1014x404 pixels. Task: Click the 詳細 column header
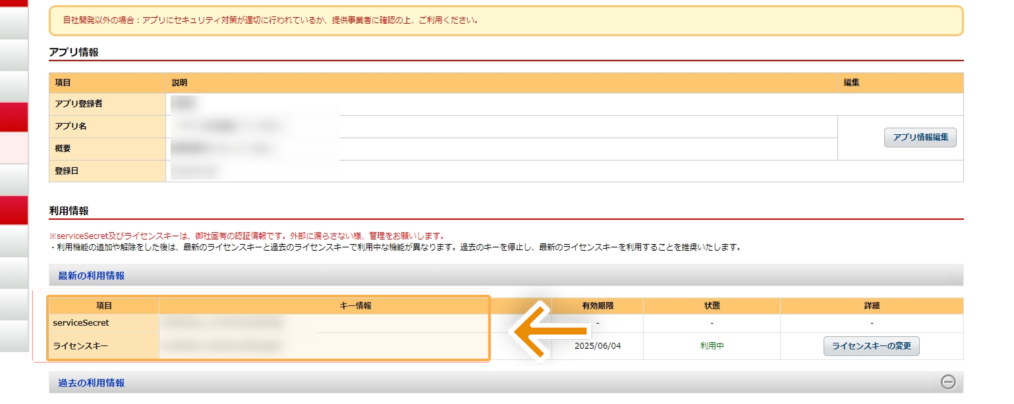872,306
